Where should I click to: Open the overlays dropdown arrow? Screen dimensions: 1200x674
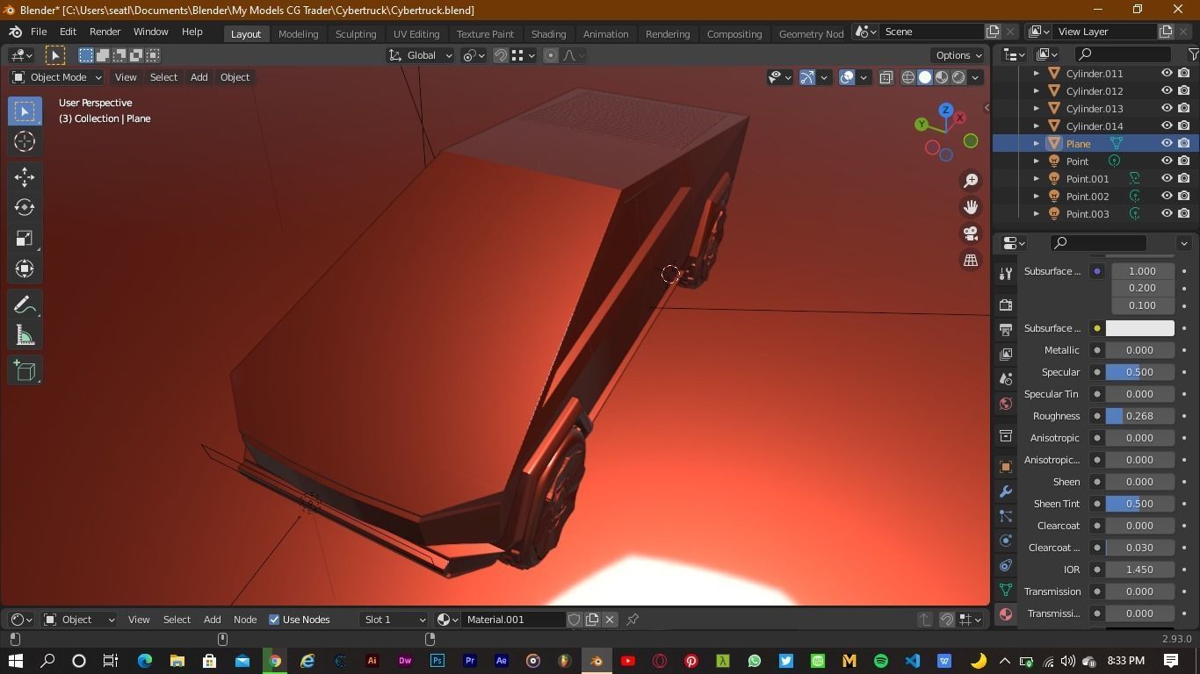pyautogui.click(x=863, y=77)
